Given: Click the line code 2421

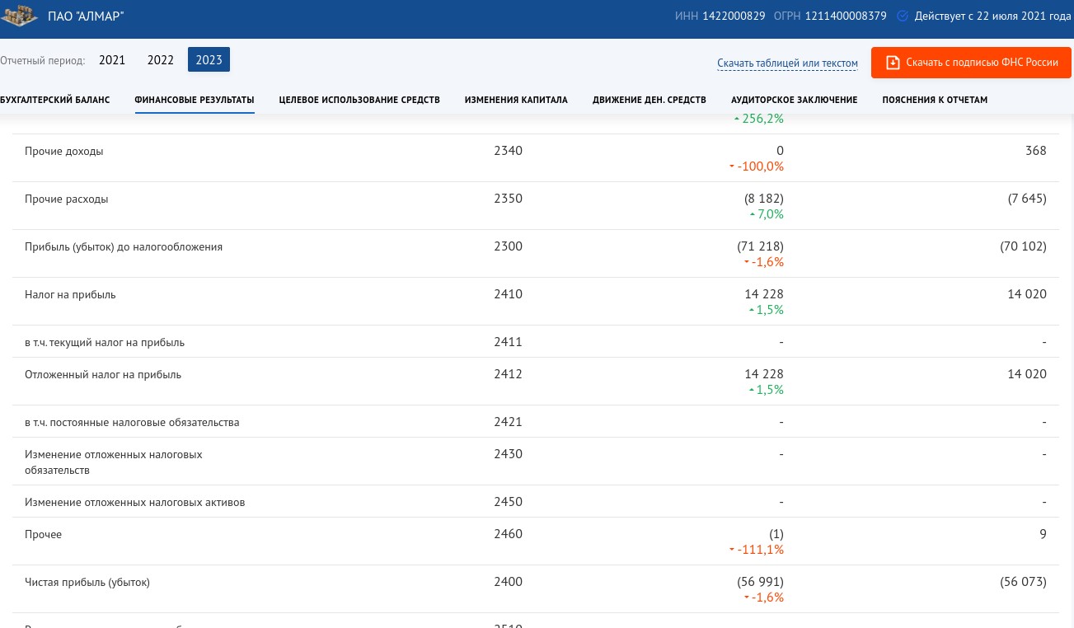Looking at the screenshot, I should point(509,422).
